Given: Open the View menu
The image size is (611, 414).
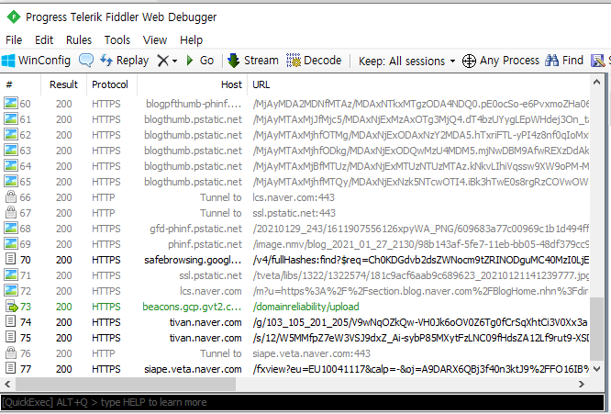Looking at the screenshot, I should tap(155, 39).
